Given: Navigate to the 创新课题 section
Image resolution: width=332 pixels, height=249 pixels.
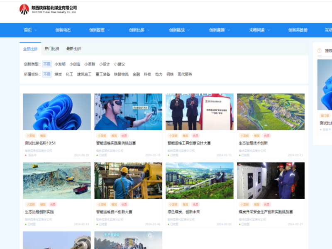Looking at the screenshot, I should click(216, 30).
